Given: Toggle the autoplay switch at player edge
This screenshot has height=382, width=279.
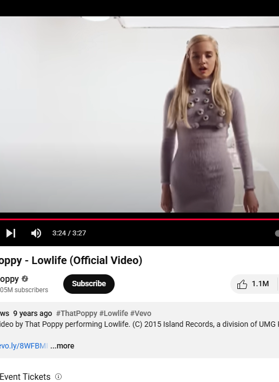Looking at the screenshot, I should pyautogui.click(x=277, y=233).
